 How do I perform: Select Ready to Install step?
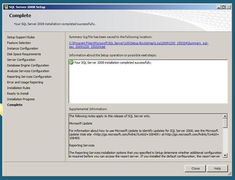[18, 93]
